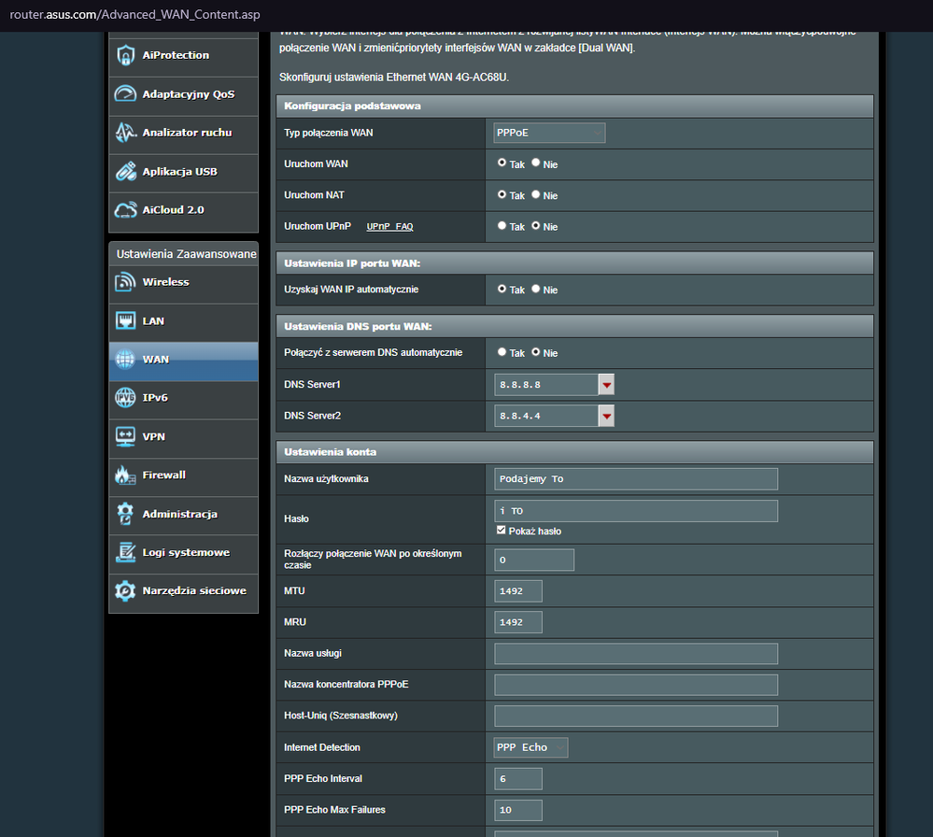Go to the LAN menu item
This screenshot has width=933, height=837.
(x=153, y=321)
